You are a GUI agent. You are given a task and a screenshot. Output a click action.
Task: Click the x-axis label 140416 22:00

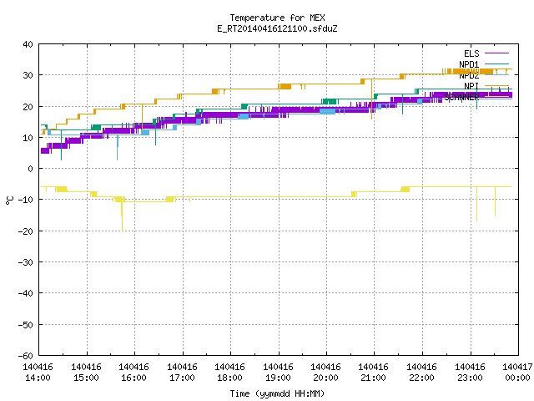[x=421, y=373]
